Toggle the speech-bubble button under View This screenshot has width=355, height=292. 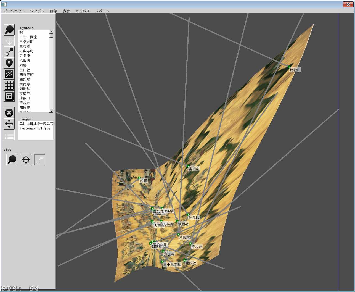tap(12, 160)
